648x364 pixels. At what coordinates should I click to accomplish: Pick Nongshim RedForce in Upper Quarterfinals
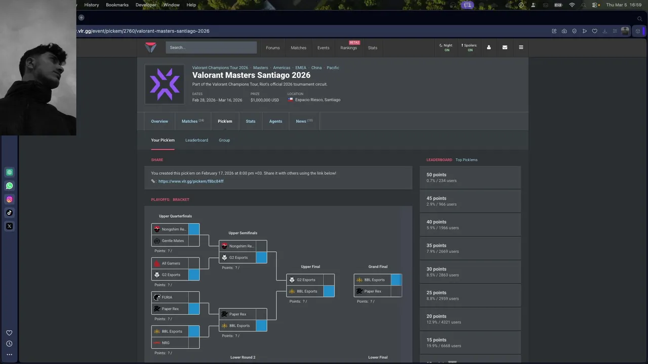tap(175, 229)
